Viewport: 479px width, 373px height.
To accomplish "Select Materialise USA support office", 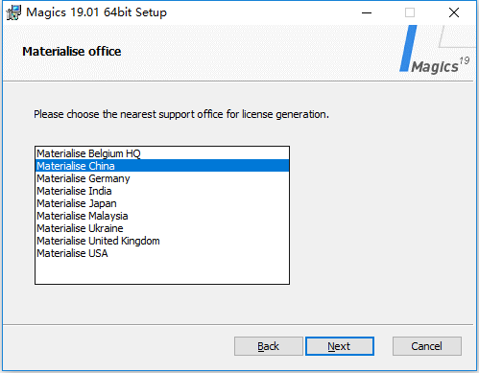I will tap(162, 253).
